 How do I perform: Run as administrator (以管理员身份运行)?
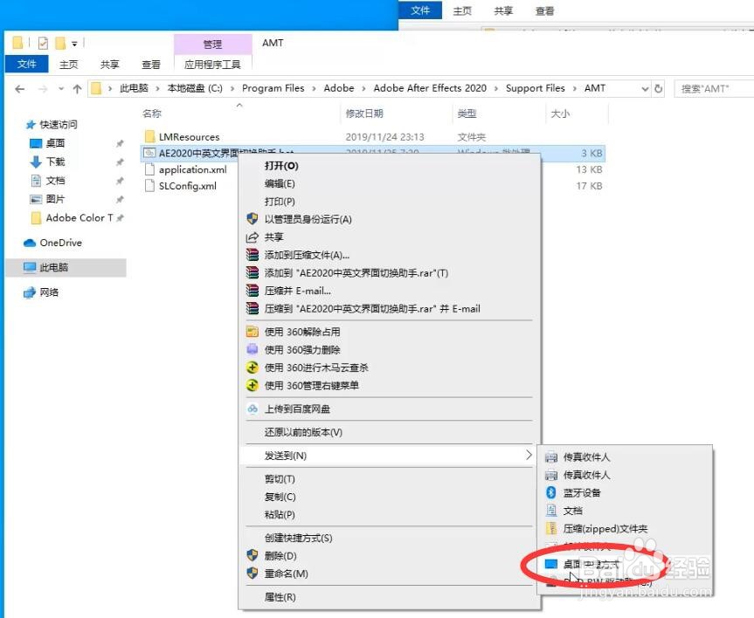point(308,219)
